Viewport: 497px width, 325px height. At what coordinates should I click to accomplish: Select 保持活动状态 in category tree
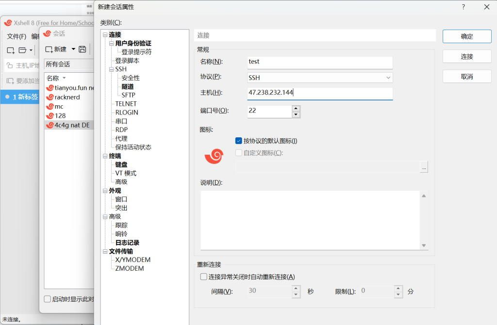pos(133,147)
